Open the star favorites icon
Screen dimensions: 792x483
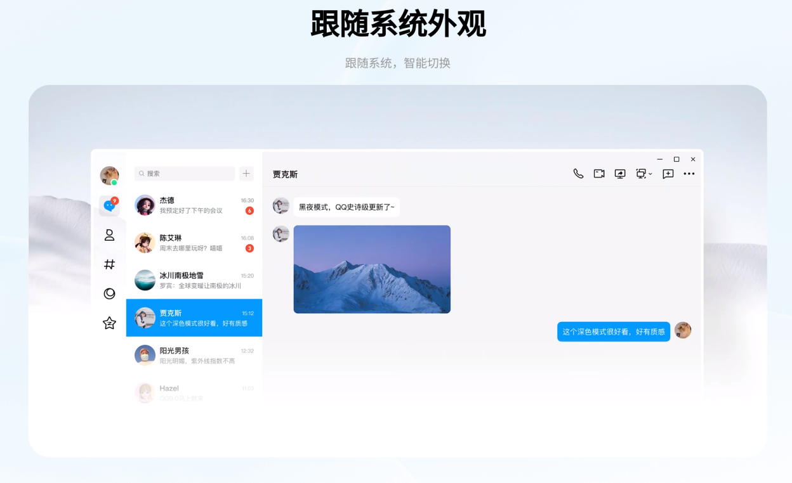tap(109, 323)
